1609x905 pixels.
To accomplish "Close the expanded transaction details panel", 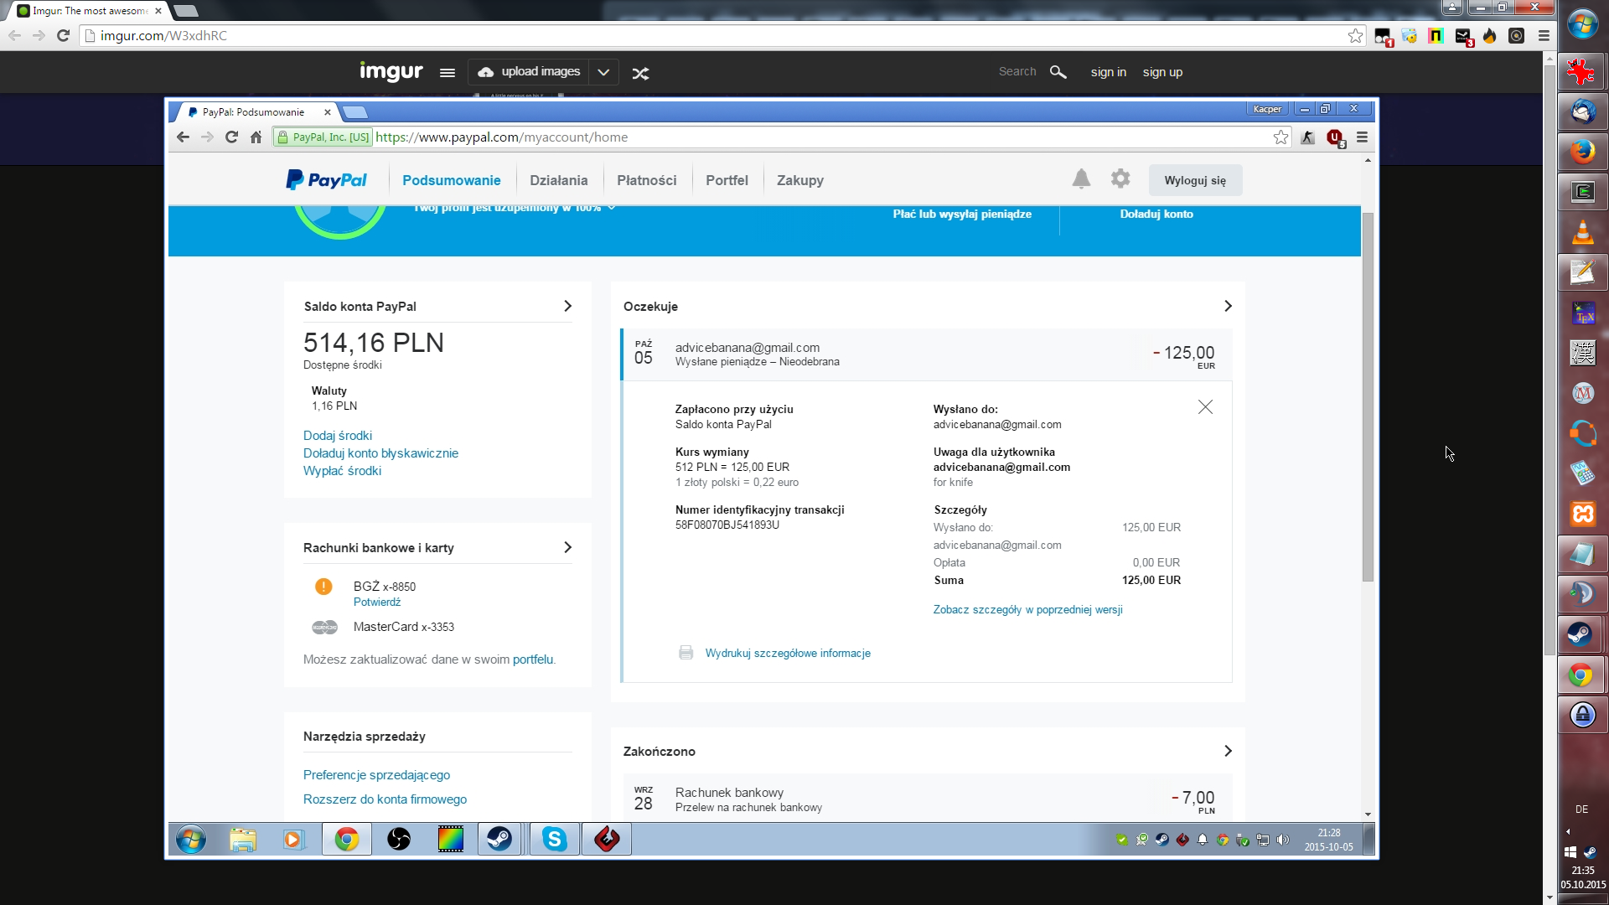I will point(1205,407).
